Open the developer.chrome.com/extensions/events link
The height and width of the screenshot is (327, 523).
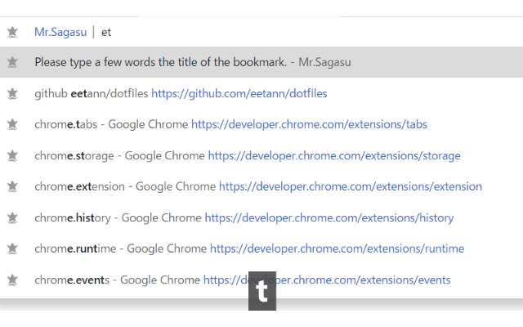327,280
